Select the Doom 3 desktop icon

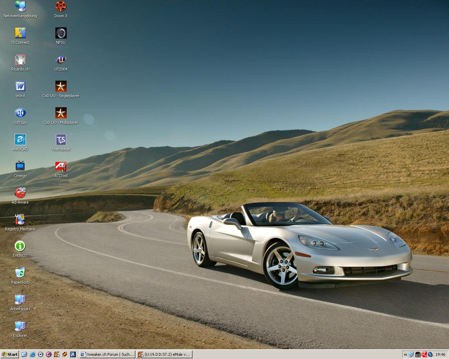point(61,7)
